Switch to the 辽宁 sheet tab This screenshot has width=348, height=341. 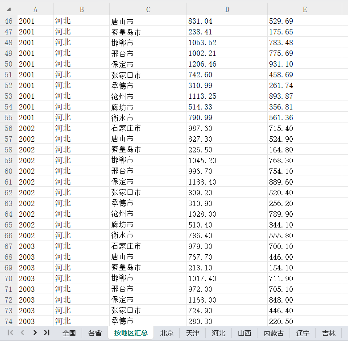point(303,333)
